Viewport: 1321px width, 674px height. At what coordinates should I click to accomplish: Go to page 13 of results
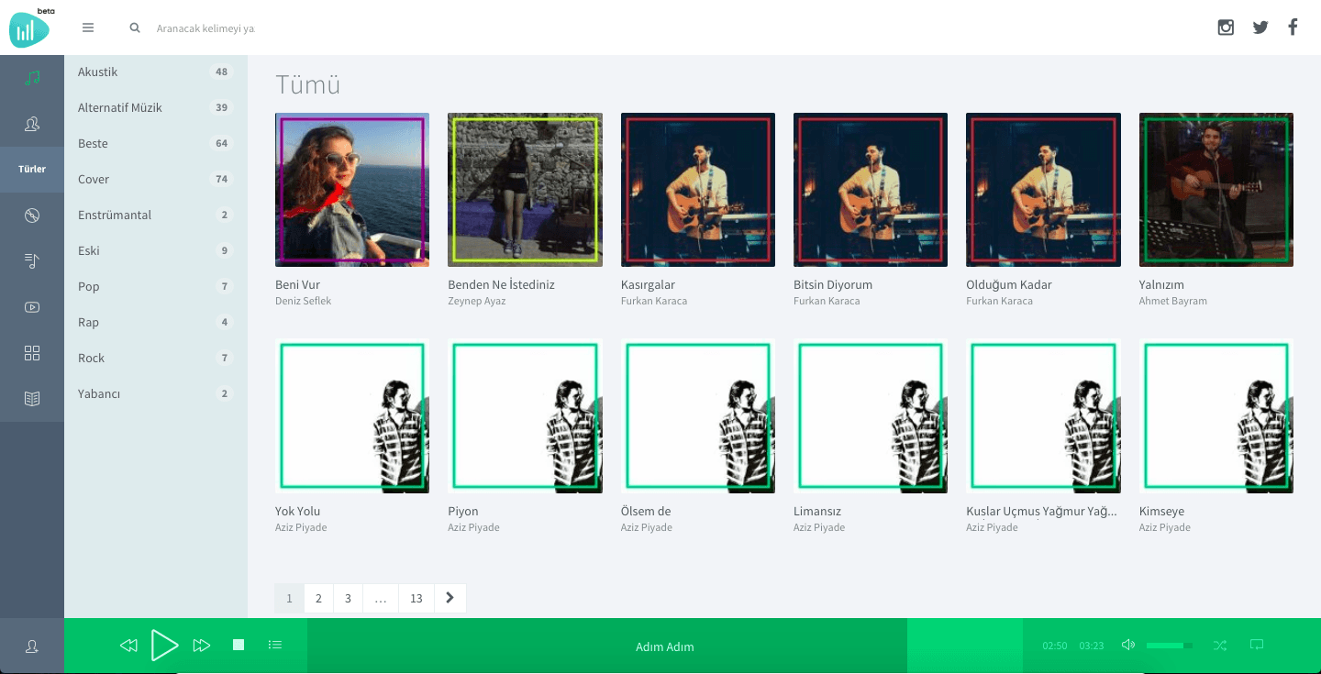[416, 598]
